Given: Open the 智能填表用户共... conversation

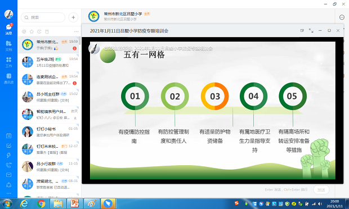Looking at the screenshot, I should (49, 115).
